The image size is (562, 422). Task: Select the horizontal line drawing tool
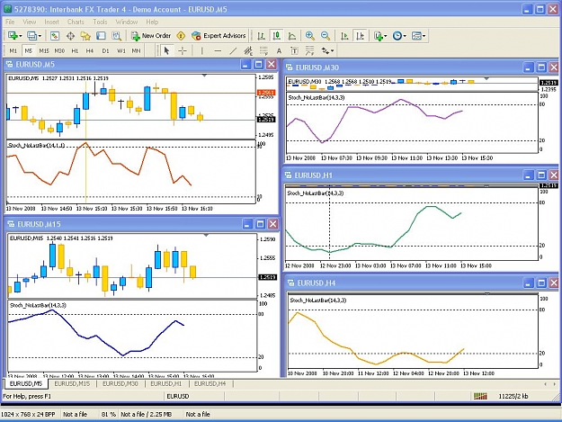point(218,50)
